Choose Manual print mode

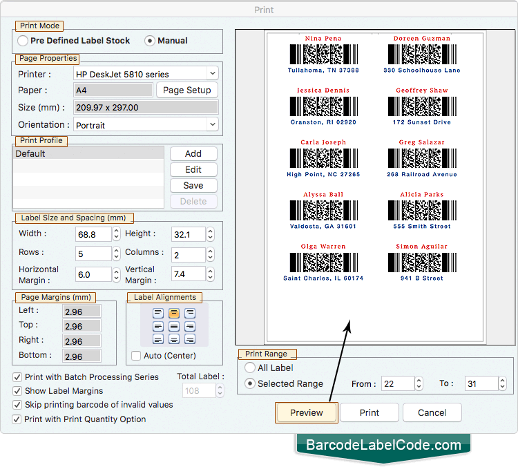150,41
